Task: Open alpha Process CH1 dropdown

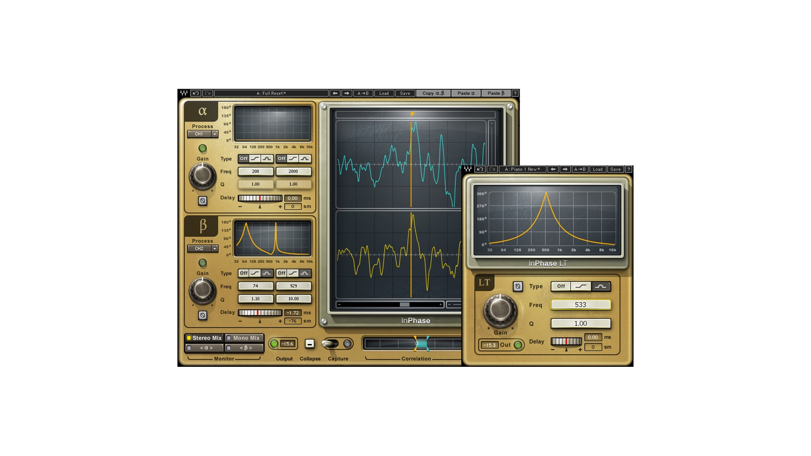Action: (x=202, y=134)
